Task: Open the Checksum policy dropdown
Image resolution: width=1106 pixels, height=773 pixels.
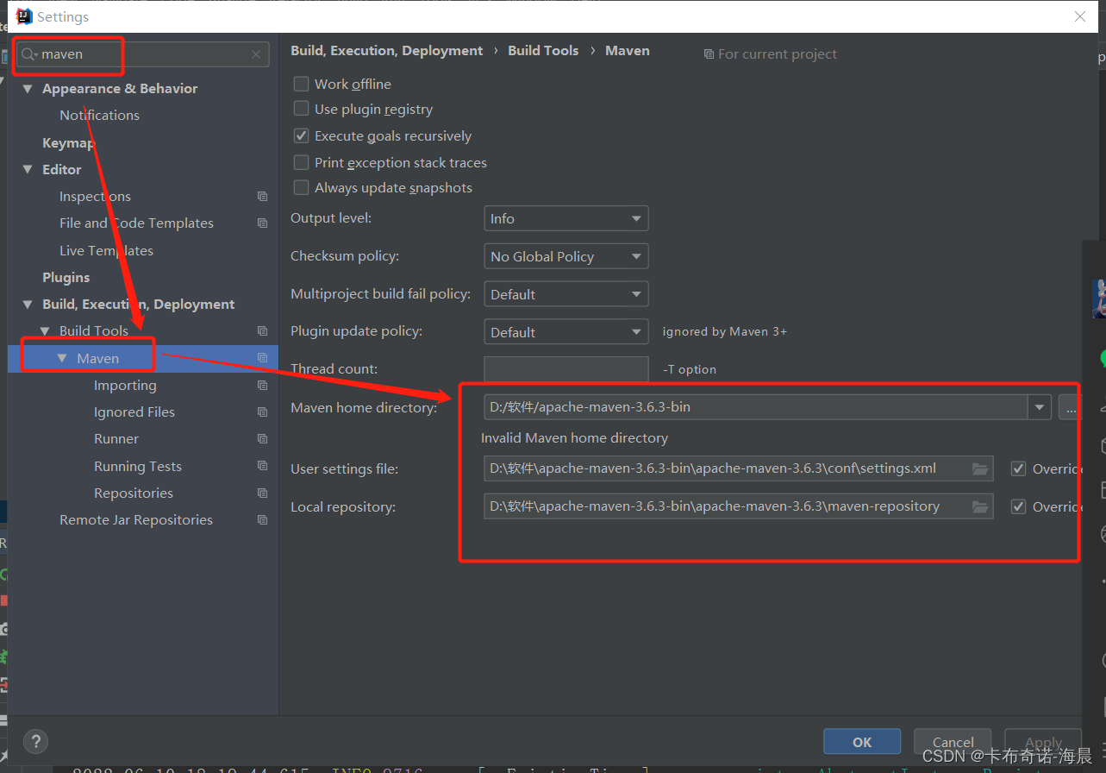Action: pyautogui.click(x=565, y=256)
